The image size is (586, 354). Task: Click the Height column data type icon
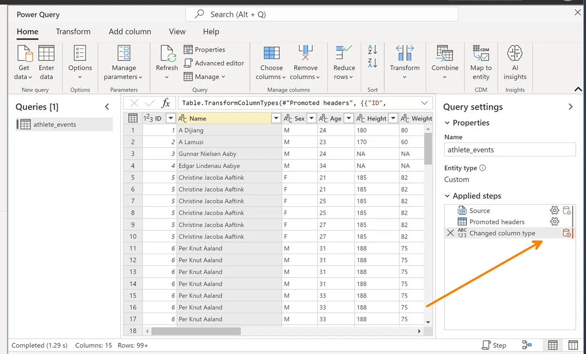pos(360,118)
